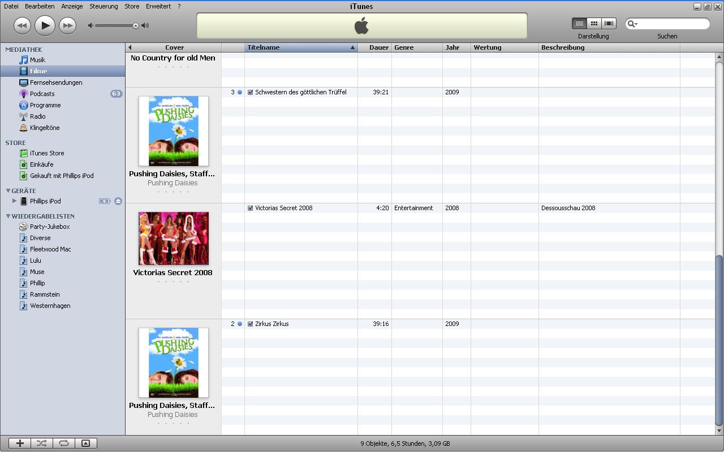724x452 pixels.
Task: Add new playlist with plus button
Action: click(x=20, y=444)
